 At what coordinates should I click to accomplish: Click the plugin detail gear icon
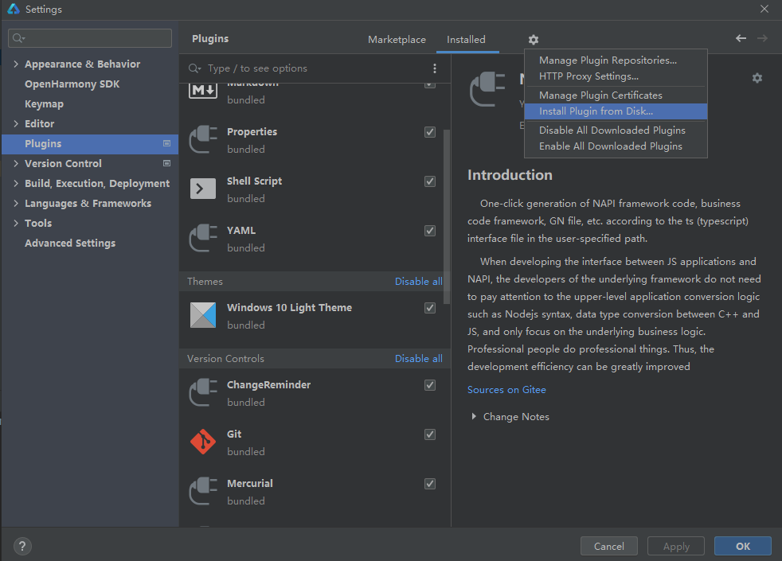click(757, 78)
